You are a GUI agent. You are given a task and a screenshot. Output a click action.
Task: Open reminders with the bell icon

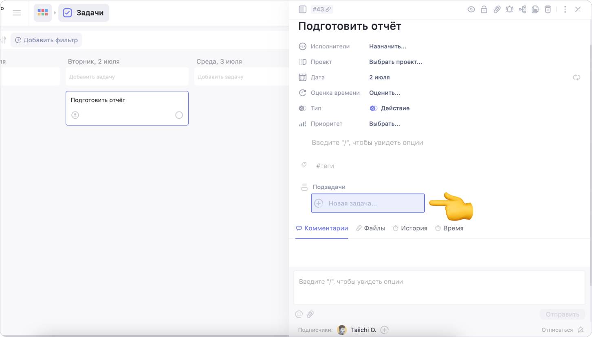(x=509, y=9)
